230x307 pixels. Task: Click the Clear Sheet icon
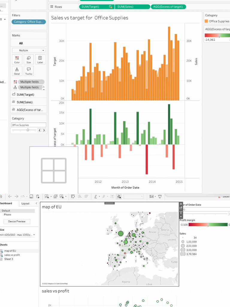62,196
